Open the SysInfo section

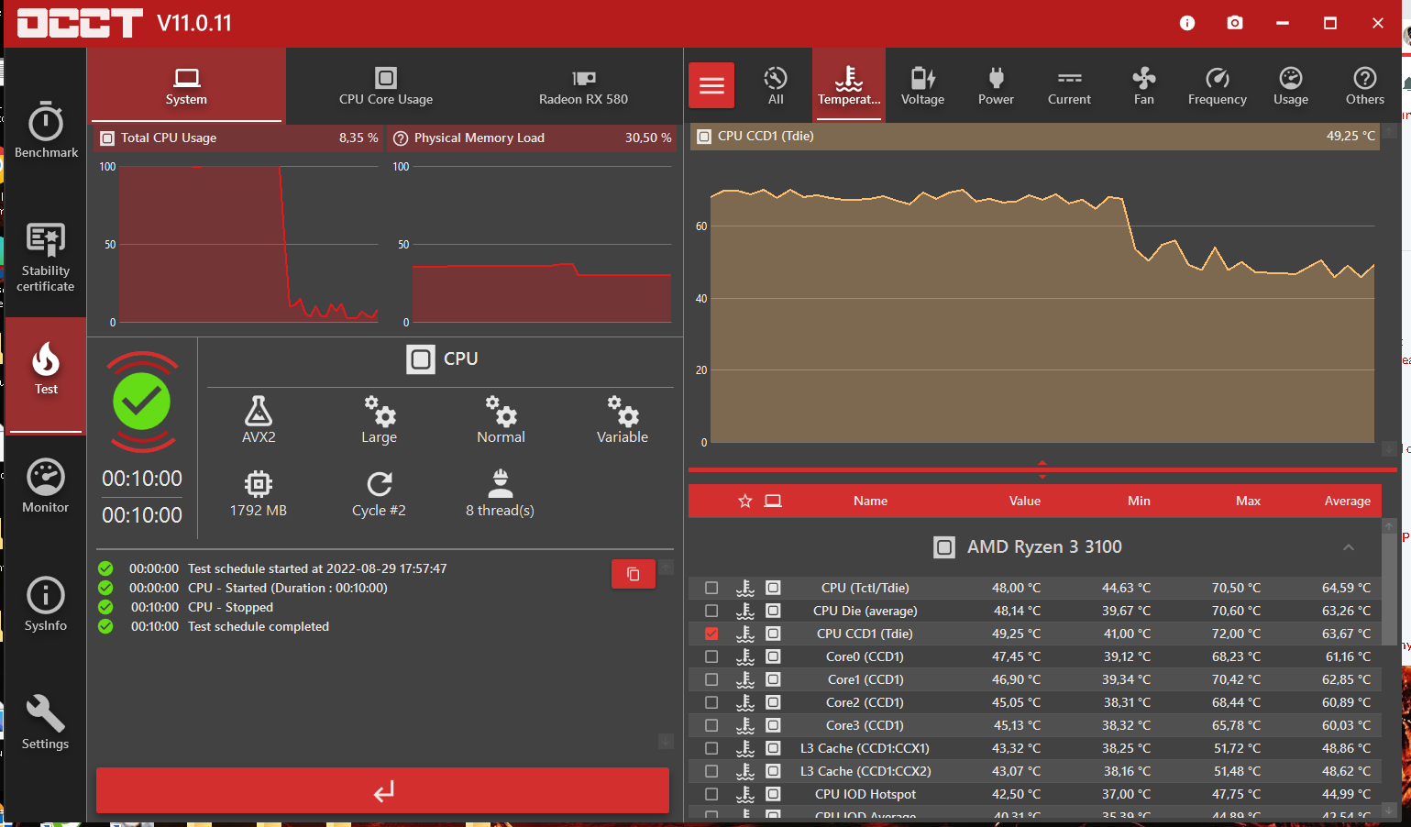pyautogui.click(x=46, y=604)
